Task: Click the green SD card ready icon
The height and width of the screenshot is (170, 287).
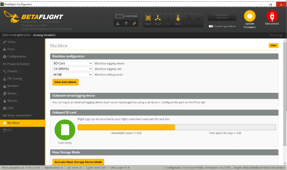Action: click(65, 129)
